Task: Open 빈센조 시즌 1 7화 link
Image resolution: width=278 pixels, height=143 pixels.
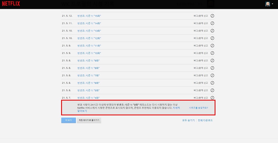Action: (x=88, y=76)
